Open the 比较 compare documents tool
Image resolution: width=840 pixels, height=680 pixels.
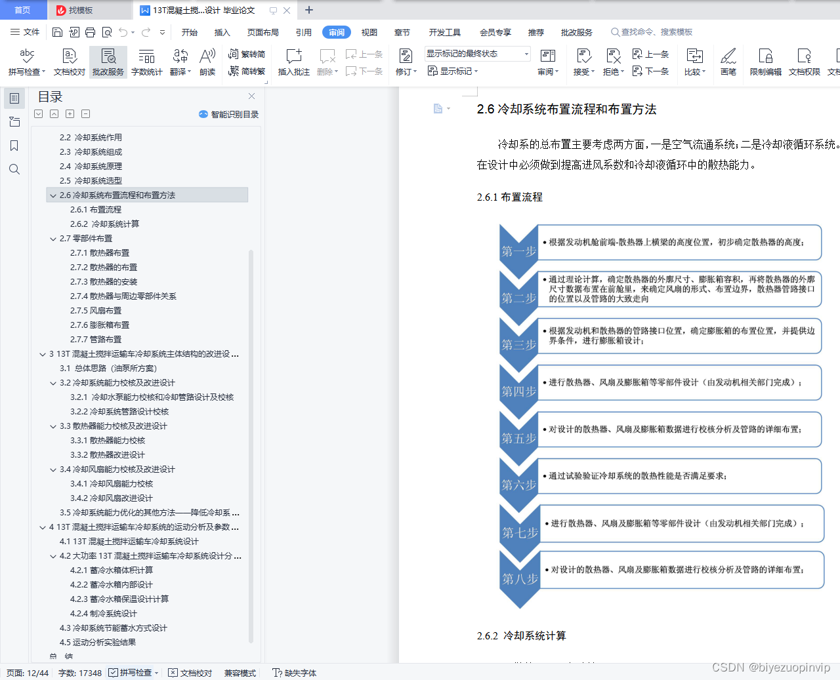[694, 62]
